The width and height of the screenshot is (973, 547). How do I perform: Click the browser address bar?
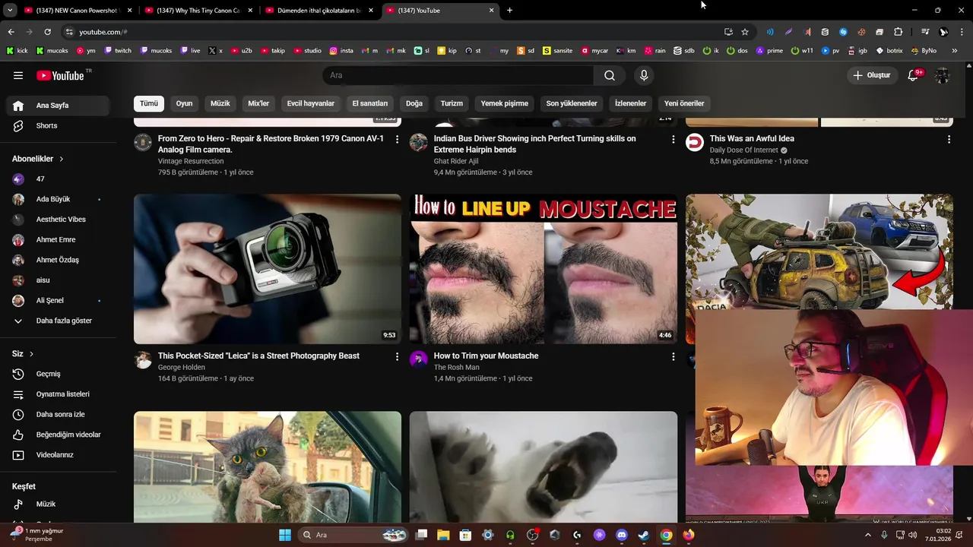click(395, 32)
